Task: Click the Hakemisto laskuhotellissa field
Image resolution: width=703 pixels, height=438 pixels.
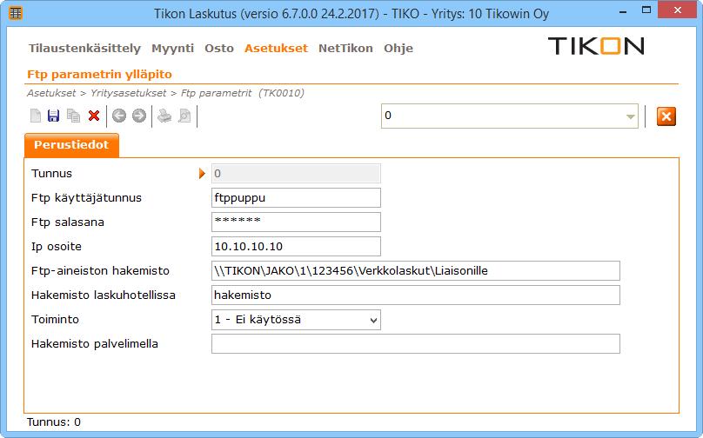Action: [416, 295]
